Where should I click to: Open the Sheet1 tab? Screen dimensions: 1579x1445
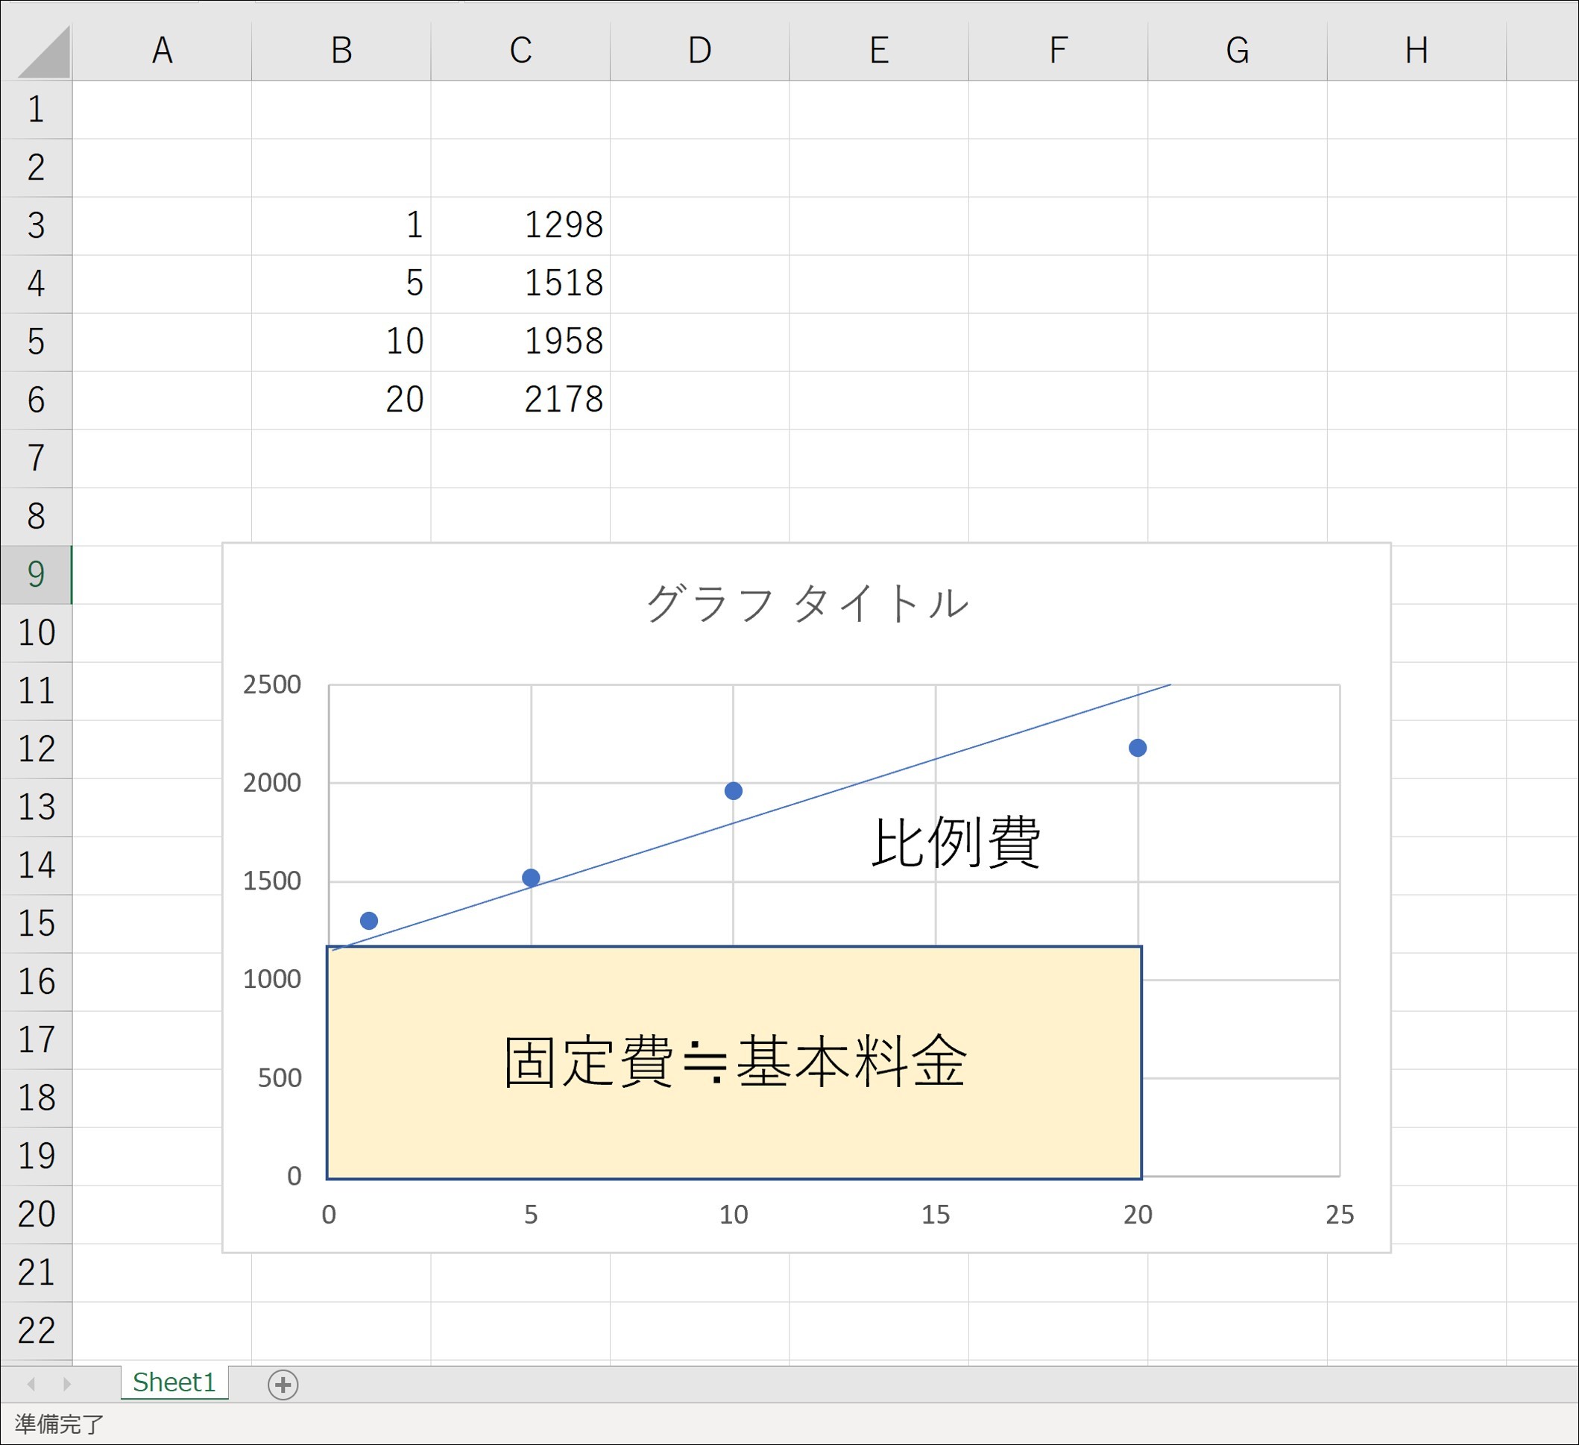point(174,1382)
